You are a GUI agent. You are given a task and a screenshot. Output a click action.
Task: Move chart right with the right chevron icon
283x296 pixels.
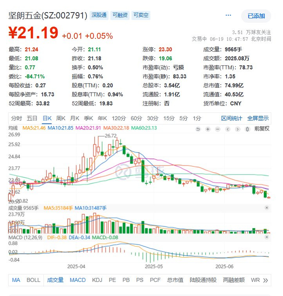point(237,129)
